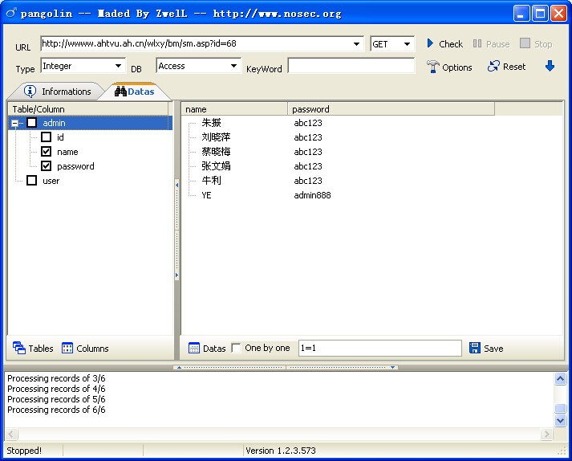This screenshot has height=461, width=572.
Task: Check the user table checkbox
Action: coord(32,180)
